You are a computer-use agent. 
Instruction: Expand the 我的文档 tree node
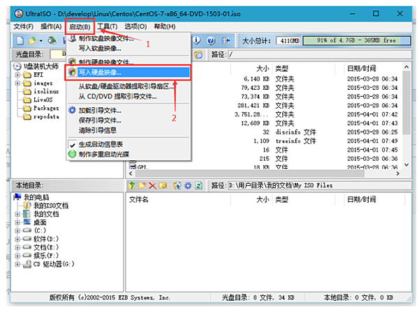coord(17,214)
